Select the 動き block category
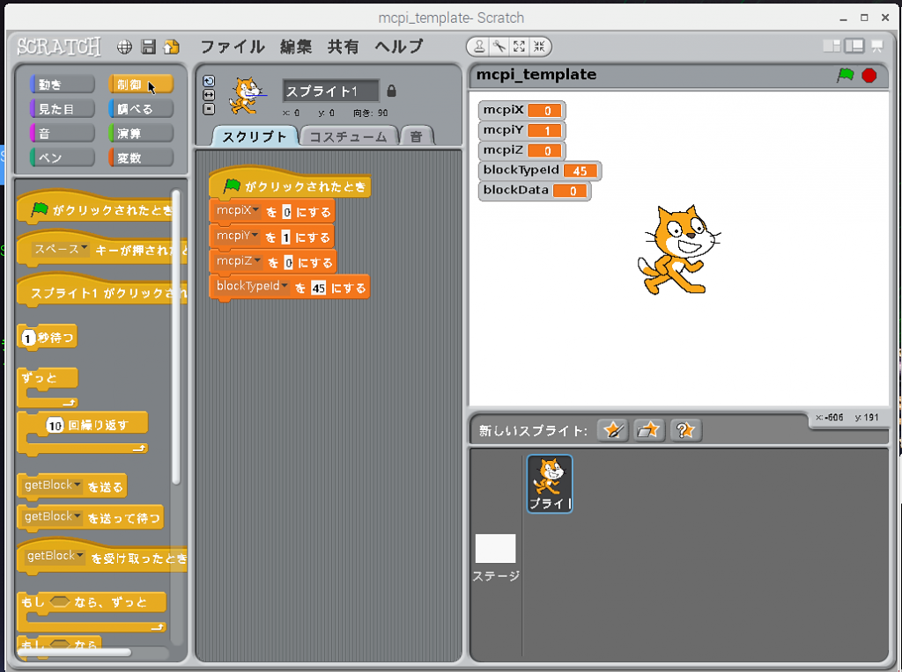 click(x=63, y=84)
